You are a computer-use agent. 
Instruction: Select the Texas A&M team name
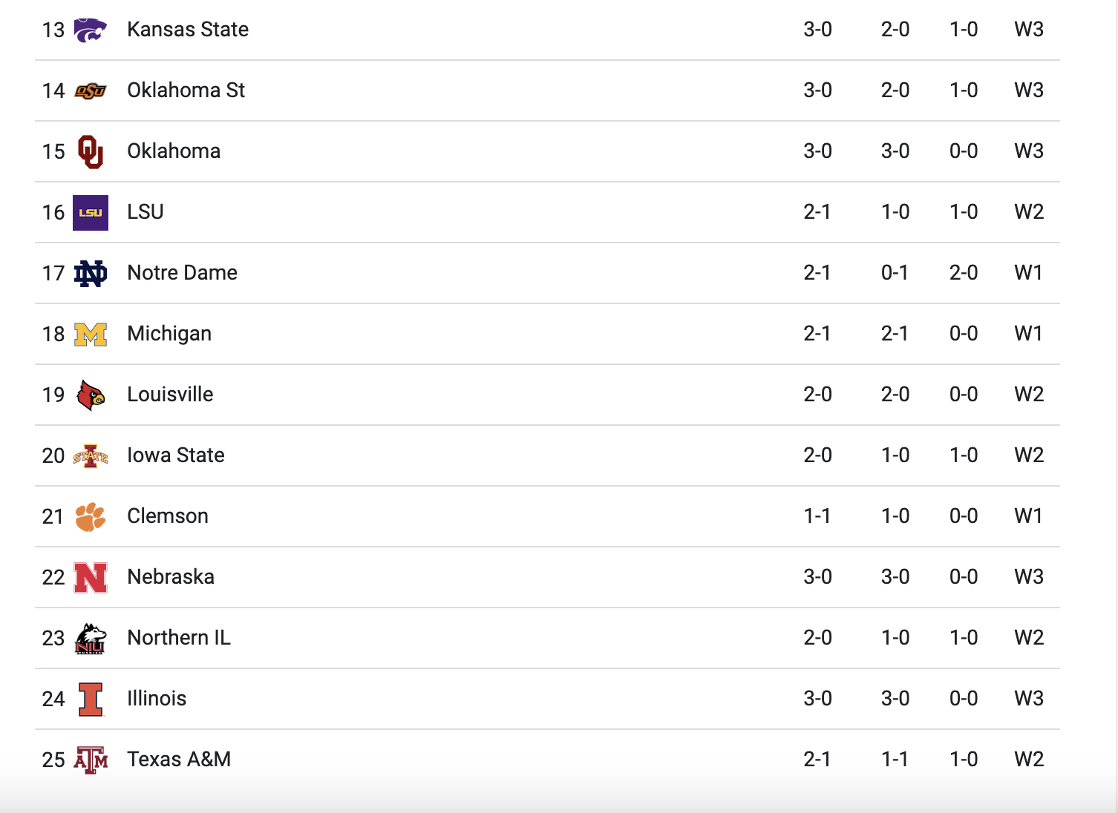coord(179,760)
